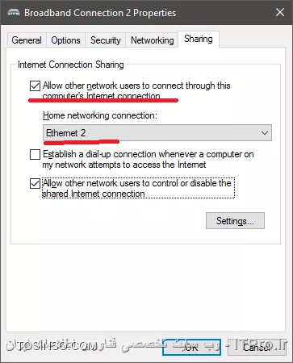Click the 'connect through this computer's' label text
293x363 pixels.
click(136, 91)
